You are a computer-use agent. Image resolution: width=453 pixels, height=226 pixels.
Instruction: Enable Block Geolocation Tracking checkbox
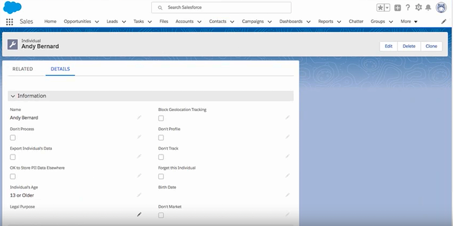tap(161, 118)
